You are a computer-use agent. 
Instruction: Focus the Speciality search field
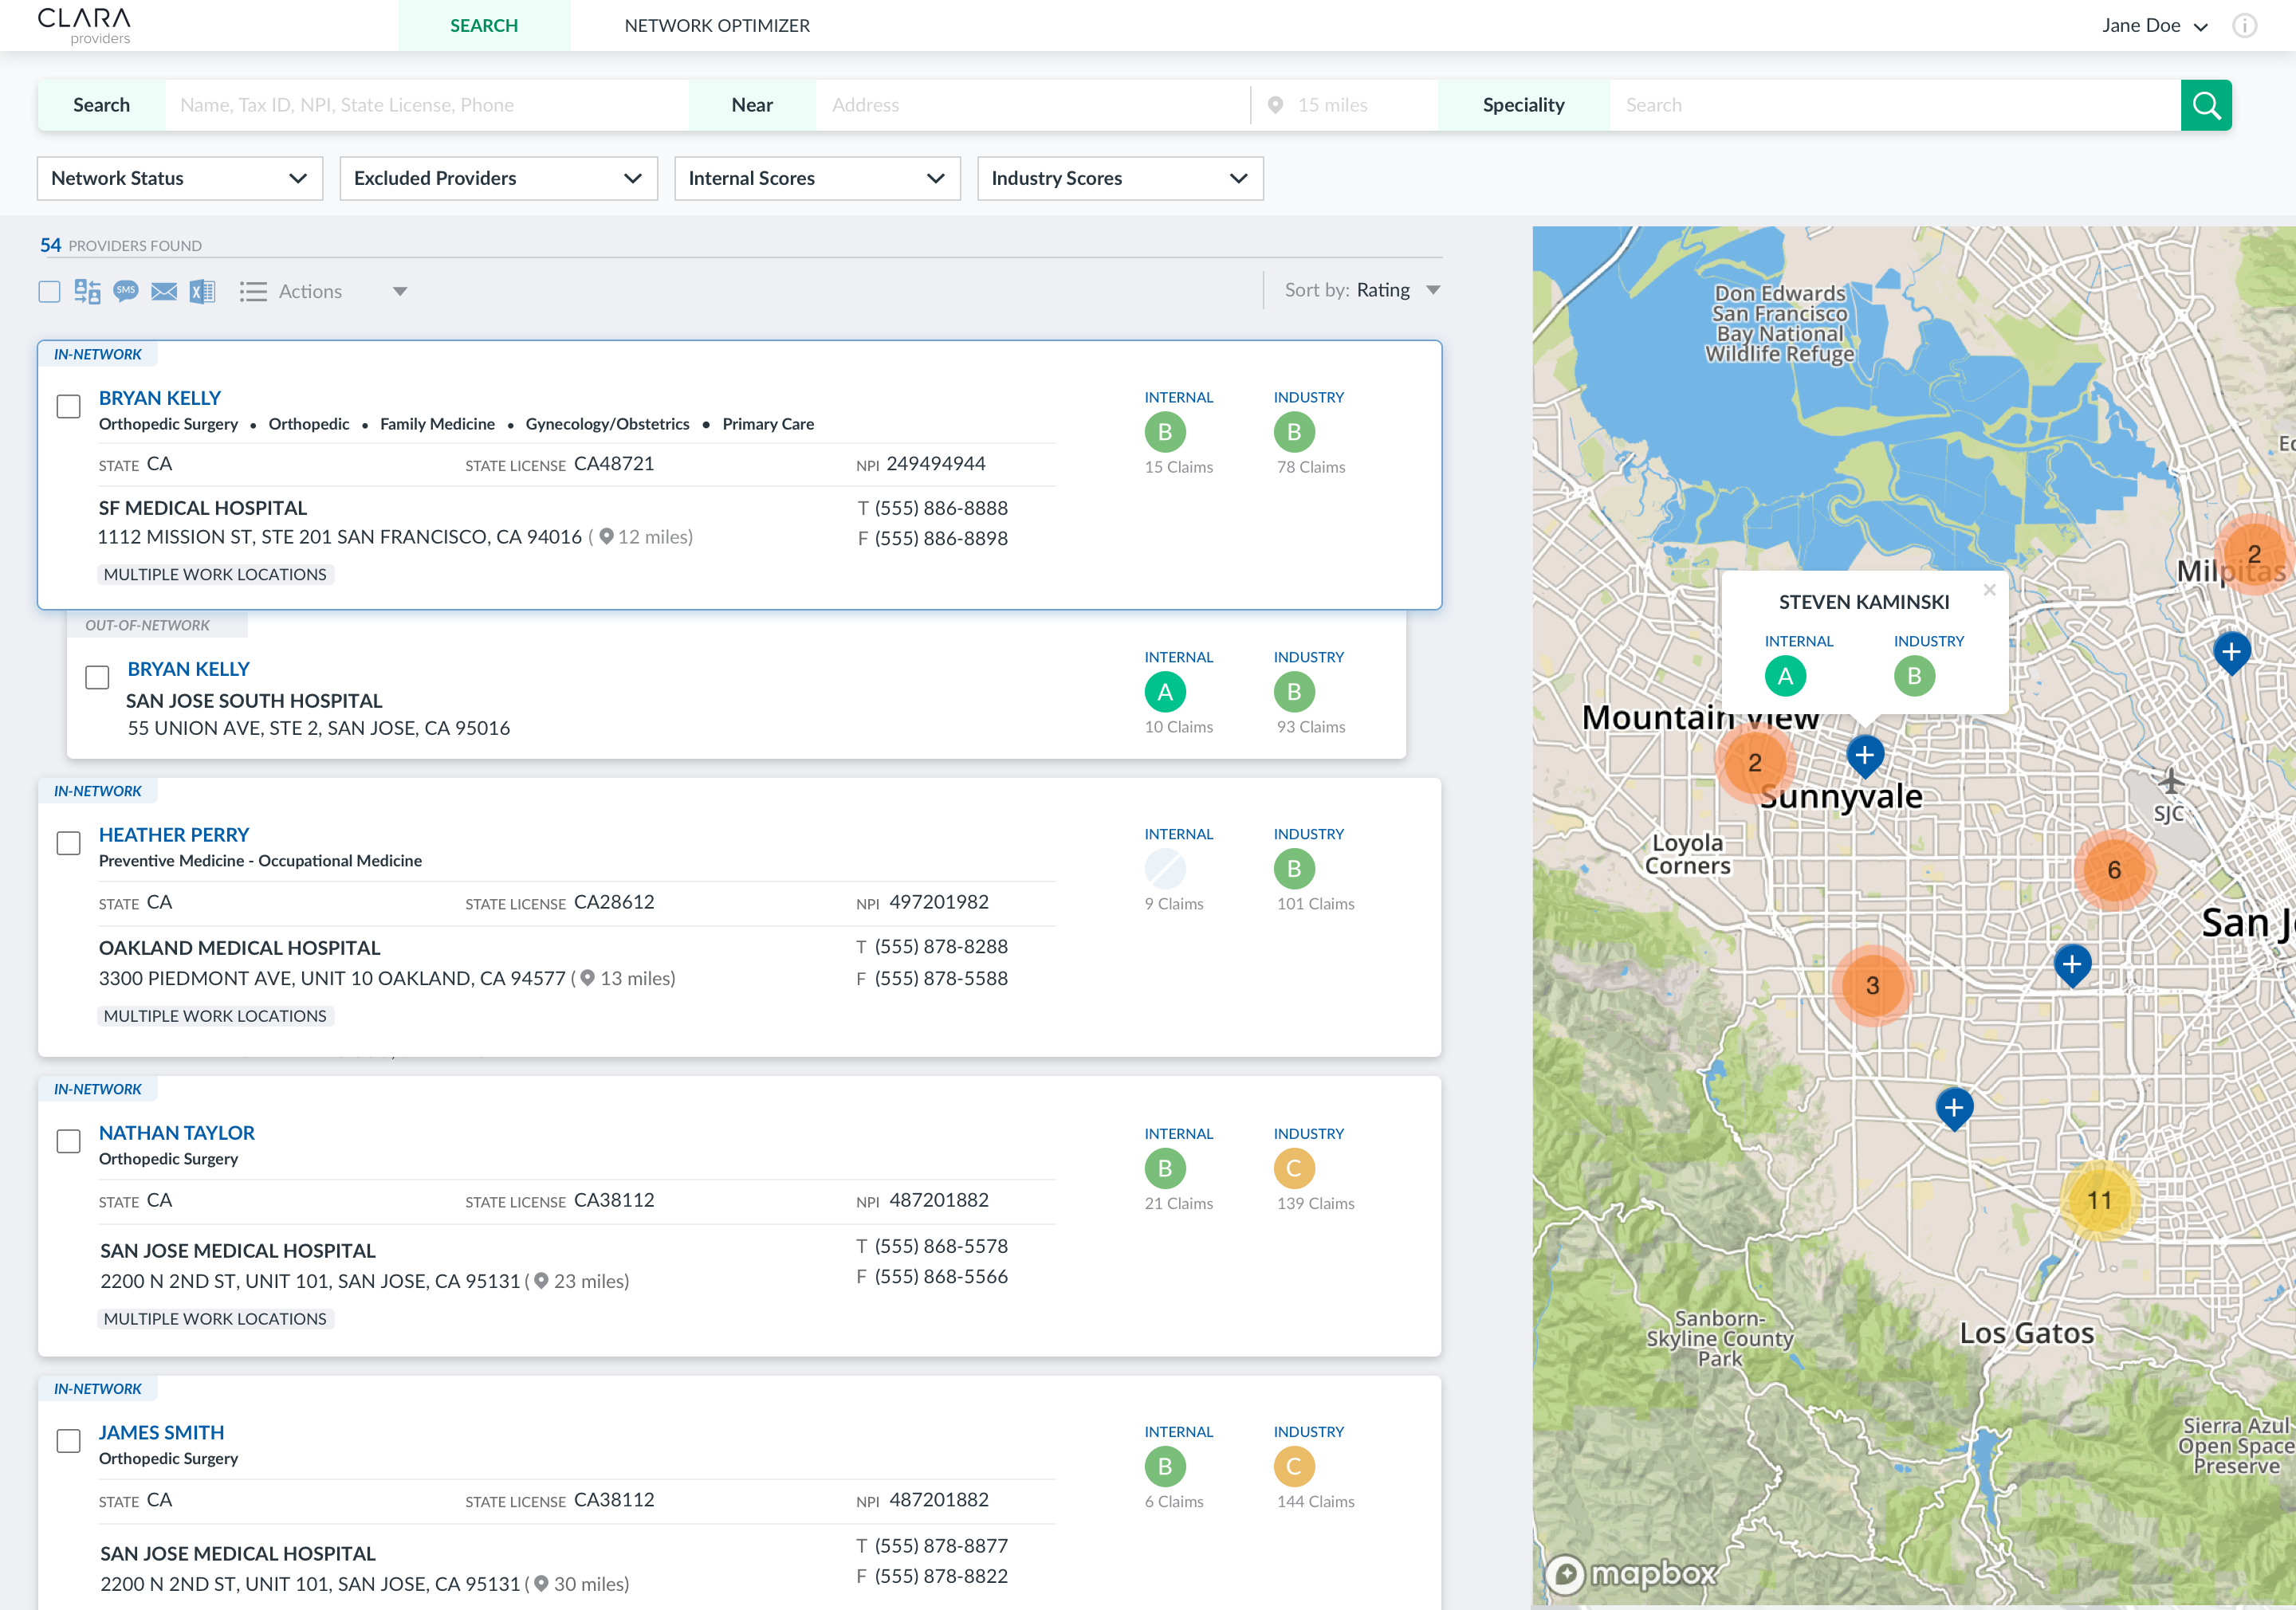[1895, 105]
